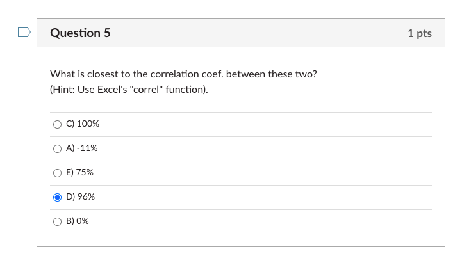This screenshot has height=263, width=462.
Task: Click the "1 pts" points label
Action: 419,33
